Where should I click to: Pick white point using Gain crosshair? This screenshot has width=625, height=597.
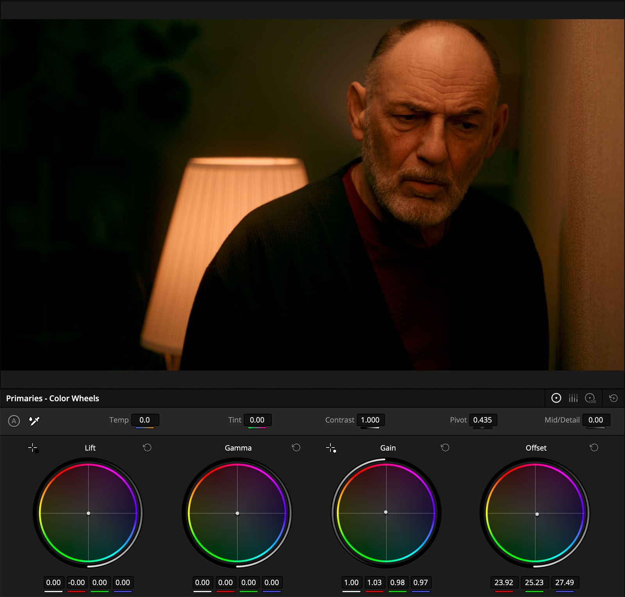[x=331, y=448]
